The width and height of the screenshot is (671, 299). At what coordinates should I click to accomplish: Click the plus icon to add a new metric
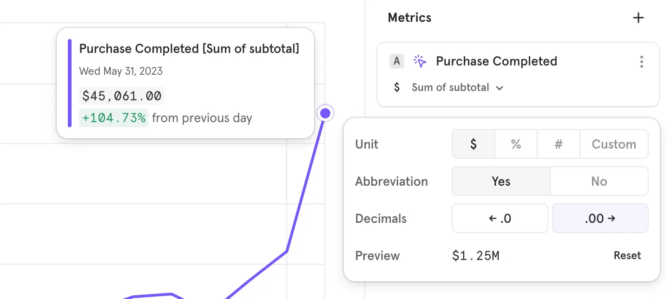point(638,18)
